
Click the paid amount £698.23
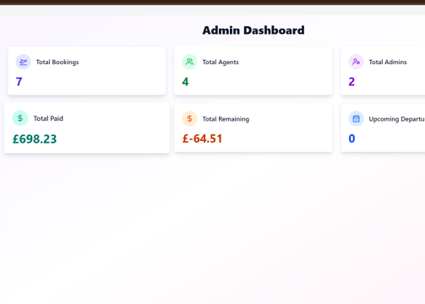click(35, 139)
